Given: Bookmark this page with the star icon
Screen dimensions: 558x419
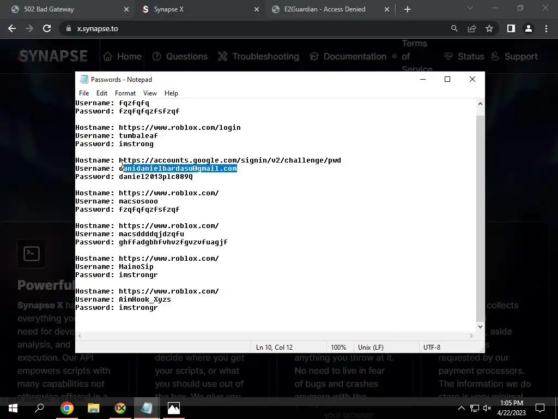Looking at the screenshot, I should (489, 28).
